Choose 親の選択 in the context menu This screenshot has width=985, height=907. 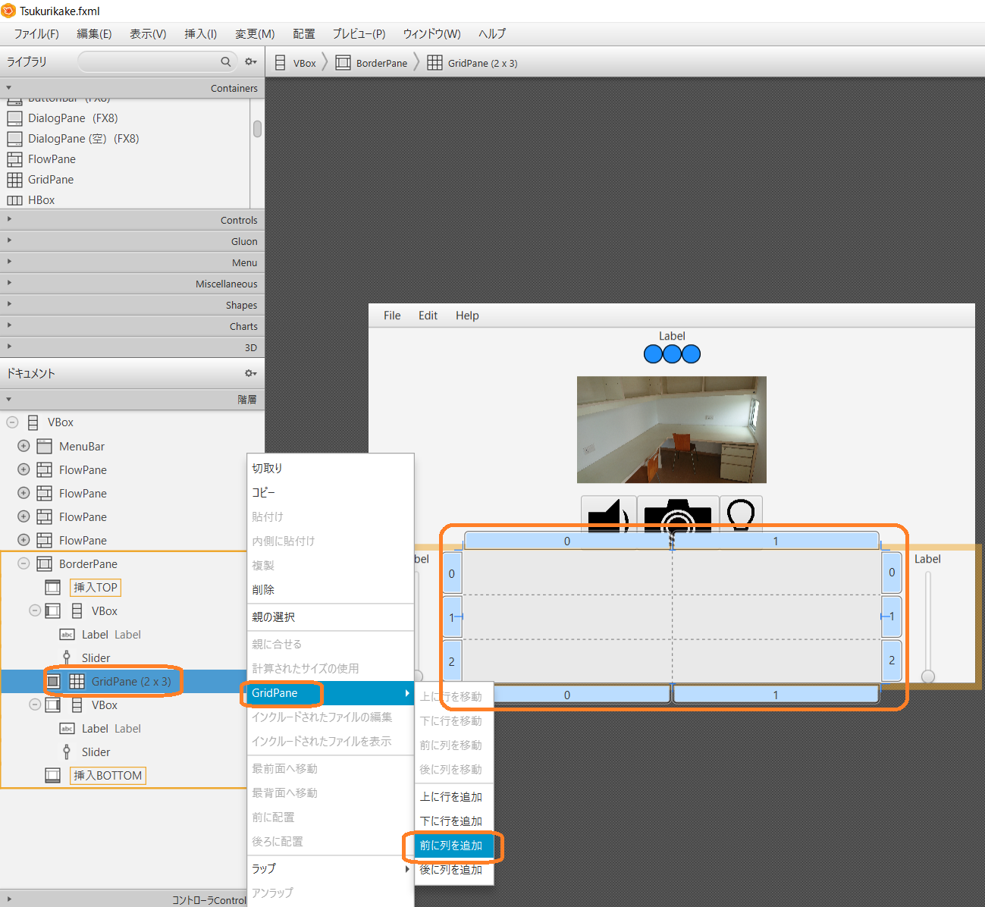[x=331, y=617]
